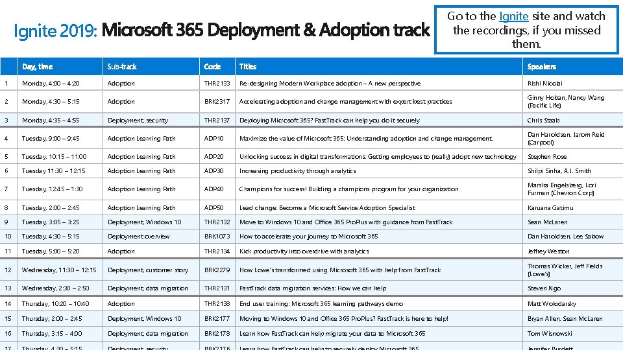Image resolution: width=623 pixels, height=350 pixels.
Task: Click the 'Titles' column header
Action: (x=248, y=67)
